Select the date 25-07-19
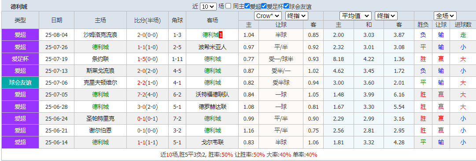 tap(57, 59)
